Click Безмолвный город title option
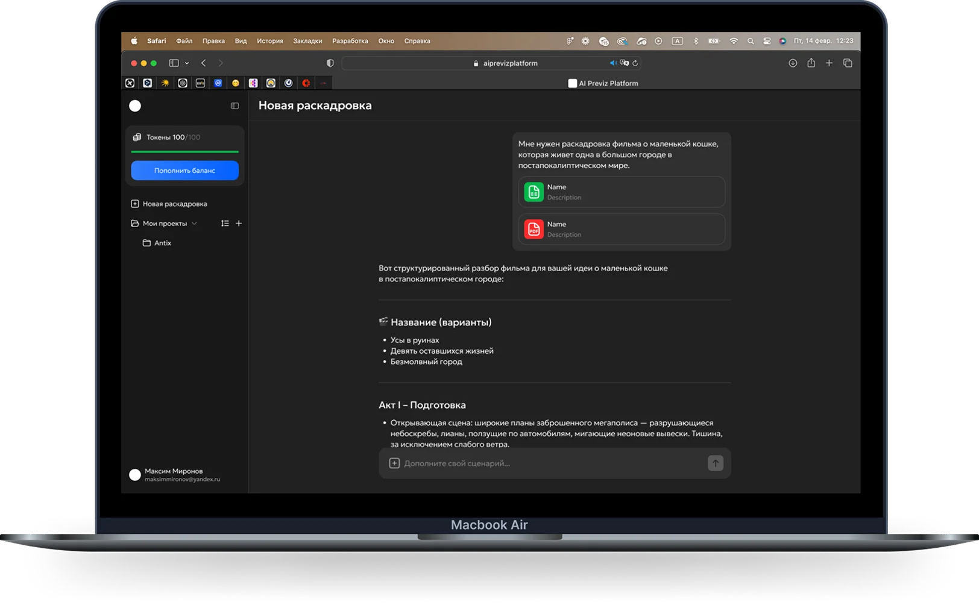 (426, 362)
